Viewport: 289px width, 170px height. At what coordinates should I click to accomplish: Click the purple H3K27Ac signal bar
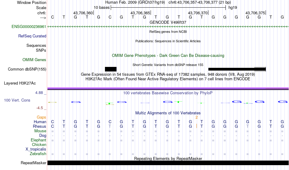click(x=168, y=88)
